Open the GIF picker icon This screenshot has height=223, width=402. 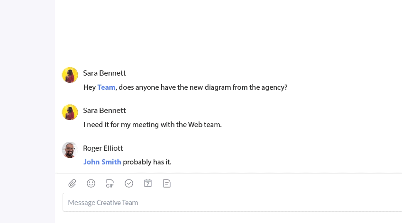pos(110,183)
